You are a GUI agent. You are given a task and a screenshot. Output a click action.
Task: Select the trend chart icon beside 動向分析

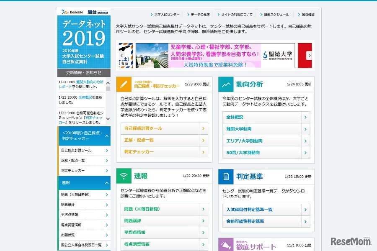226,84
